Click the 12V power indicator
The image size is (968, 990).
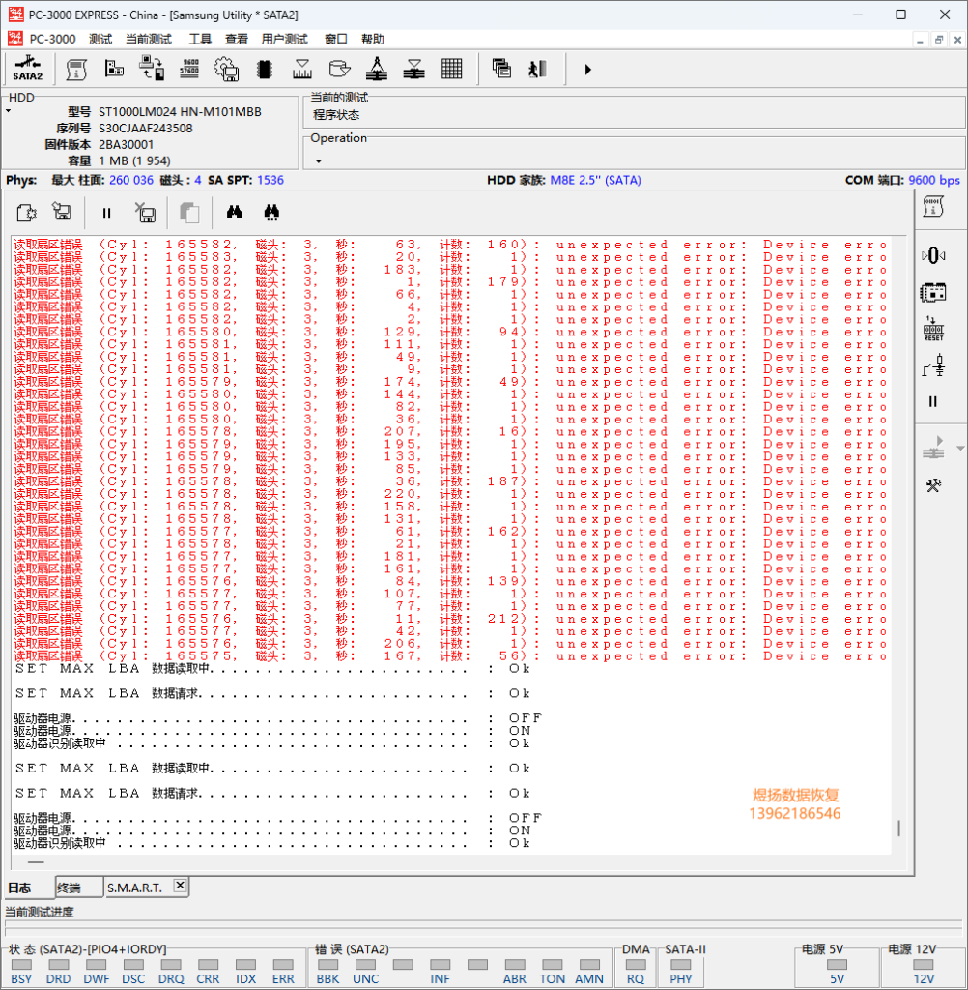(924, 964)
